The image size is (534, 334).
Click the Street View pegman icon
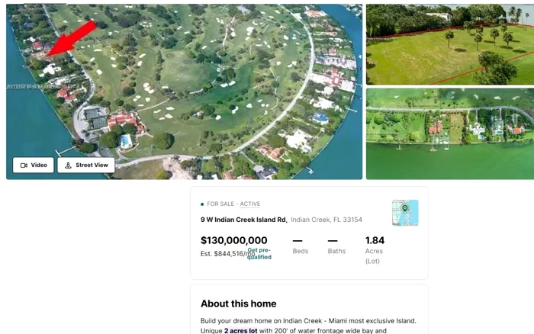tap(68, 165)
